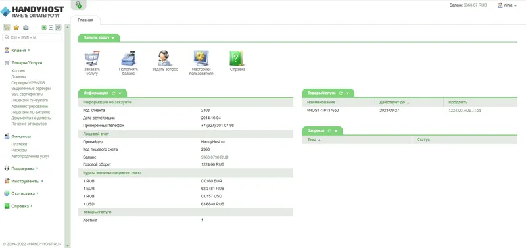
Task: Click the headset notification icon above tabs
Action: click(78, 5)
